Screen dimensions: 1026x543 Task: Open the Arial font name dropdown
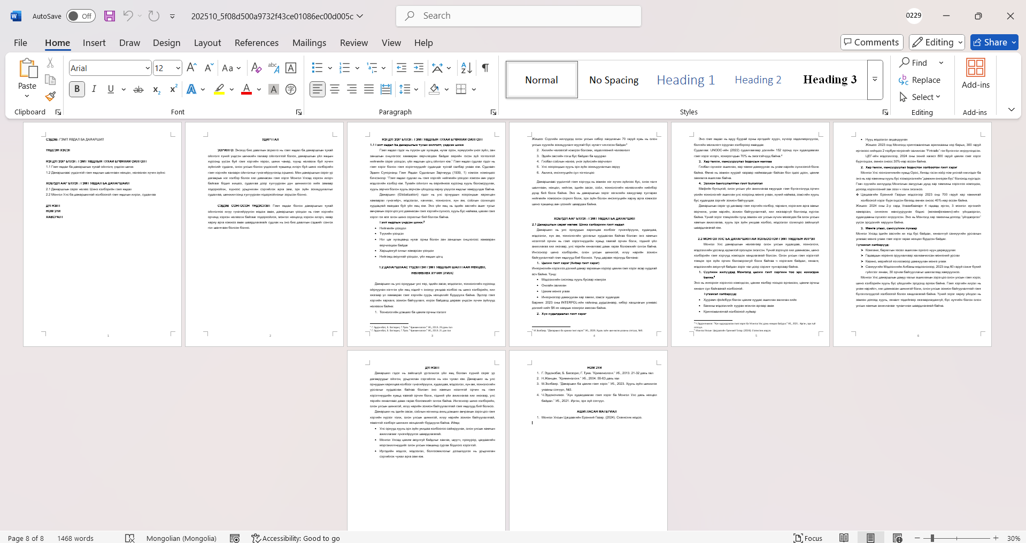point(148,68)
